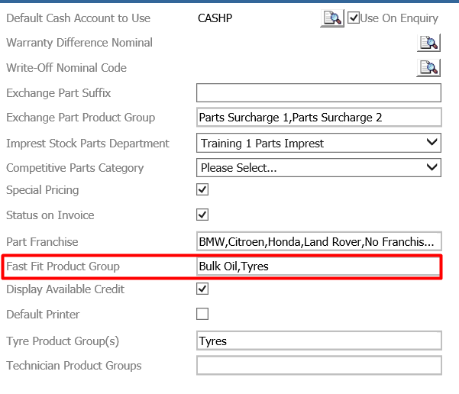Toggle Status on Invoice checkbox
This screenshot has width=459, height=394.
[x=202, y=215]
